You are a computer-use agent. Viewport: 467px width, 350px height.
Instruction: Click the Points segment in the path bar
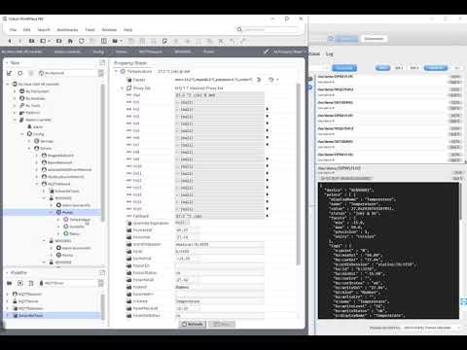pyautogui.click(x=208, y=52)
